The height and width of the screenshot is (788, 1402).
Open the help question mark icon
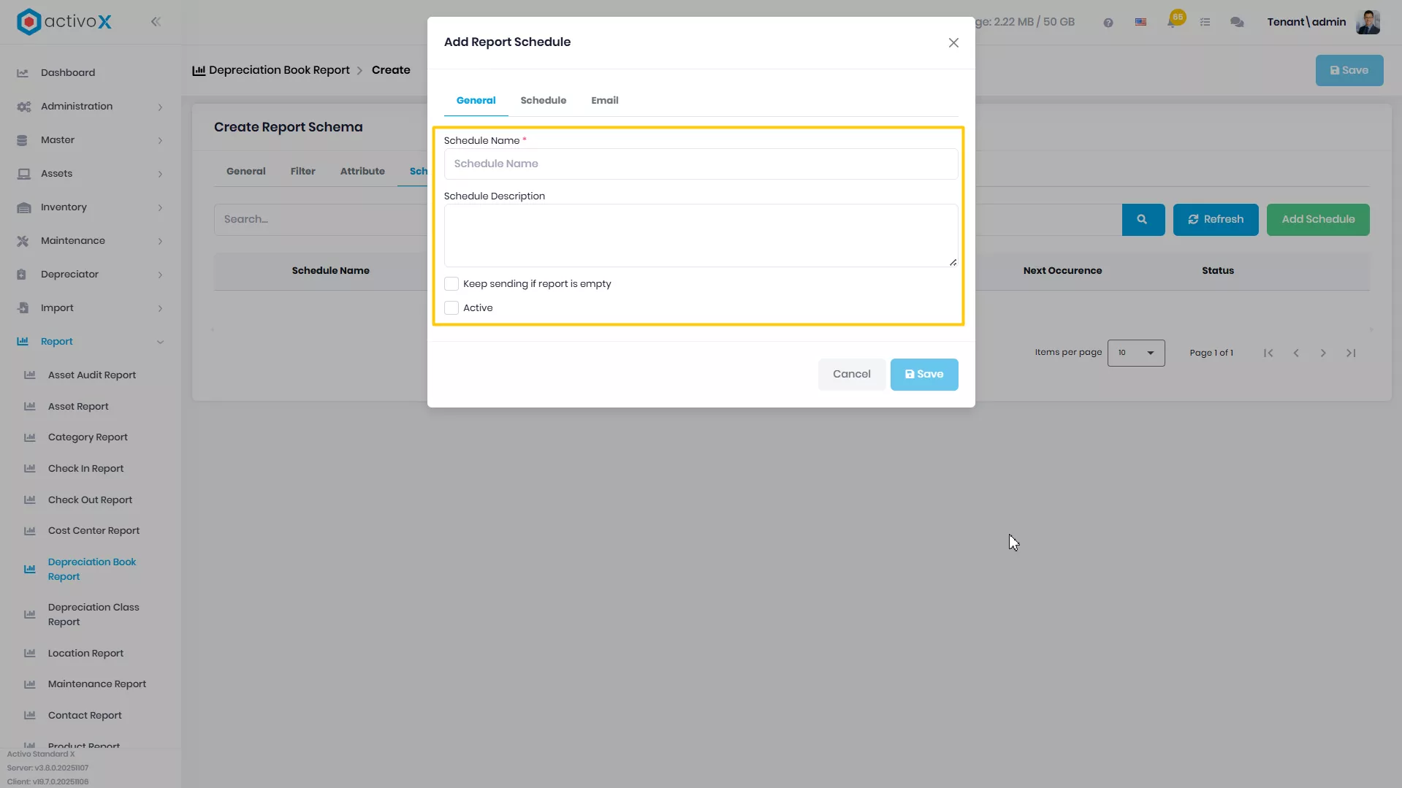1108,23
